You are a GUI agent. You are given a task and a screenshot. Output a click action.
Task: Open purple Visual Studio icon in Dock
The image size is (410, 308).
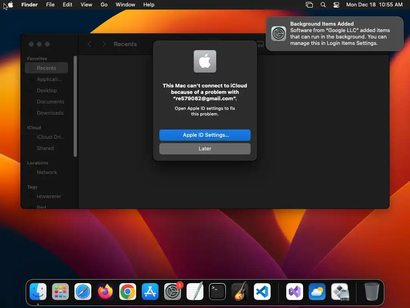295,292
